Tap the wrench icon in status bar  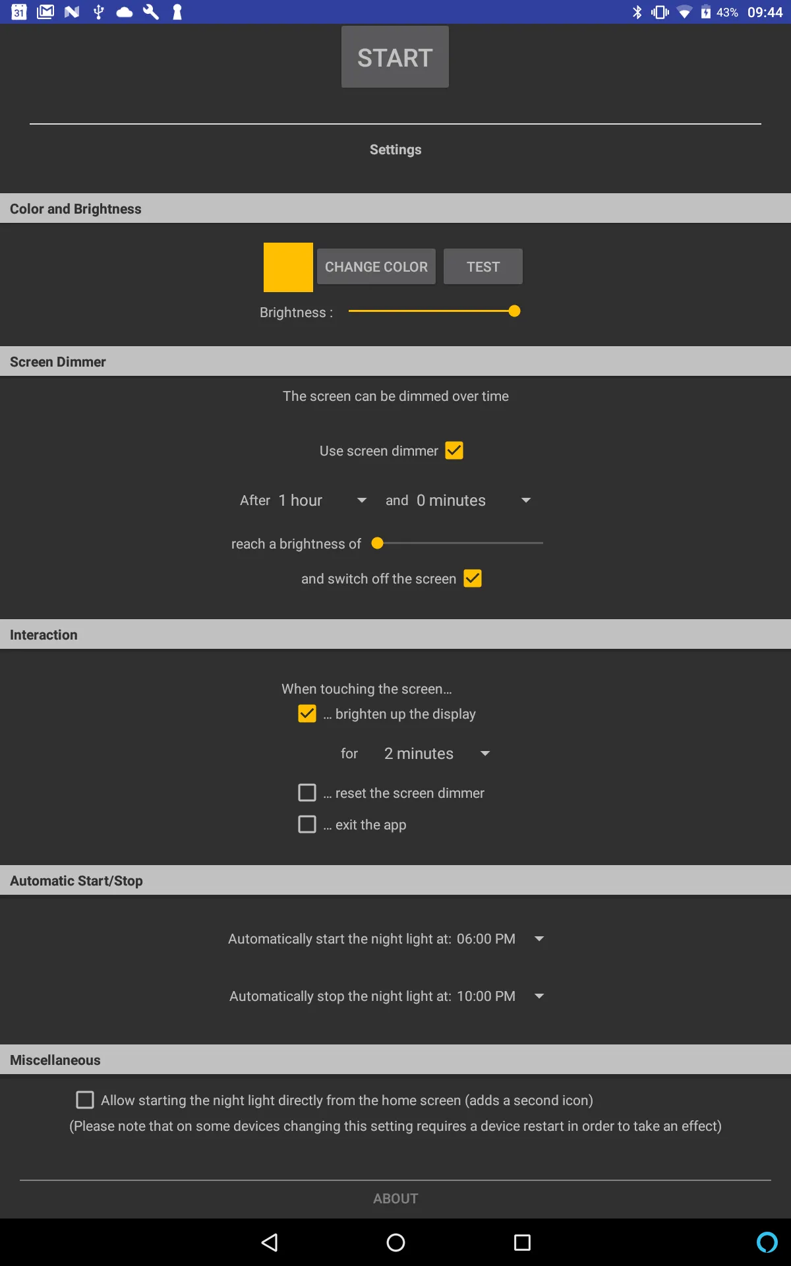(x=151, y=12)
